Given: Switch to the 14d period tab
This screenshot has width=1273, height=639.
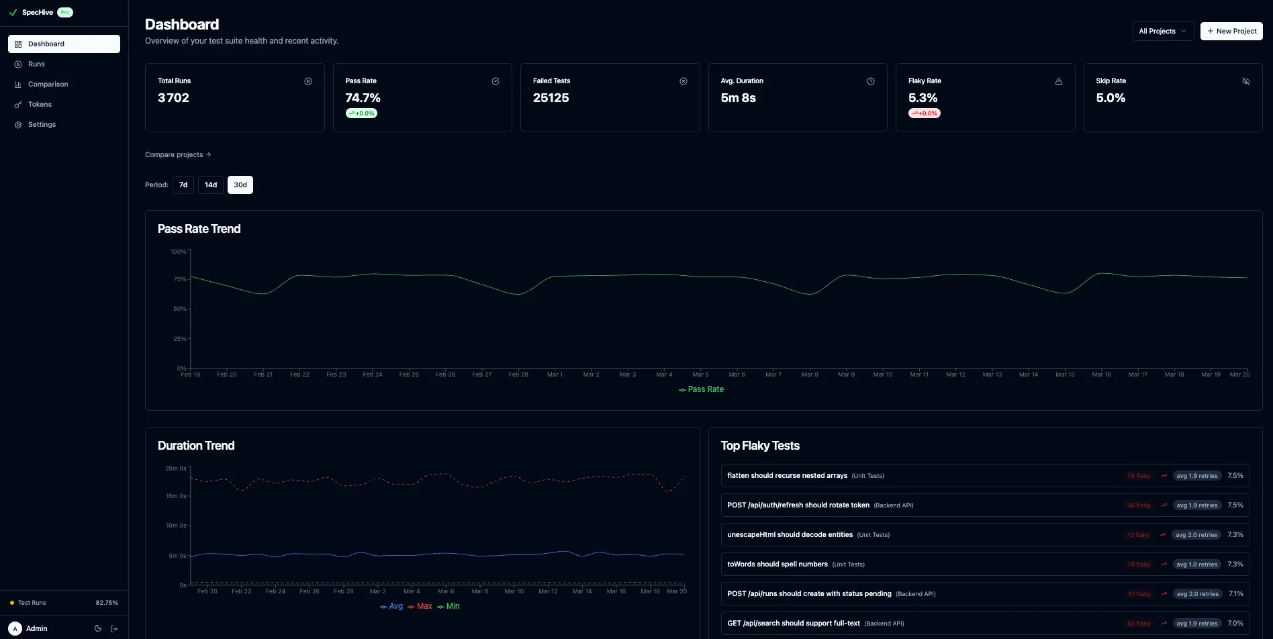Looking at the screenshot, I should pos(210,185).
